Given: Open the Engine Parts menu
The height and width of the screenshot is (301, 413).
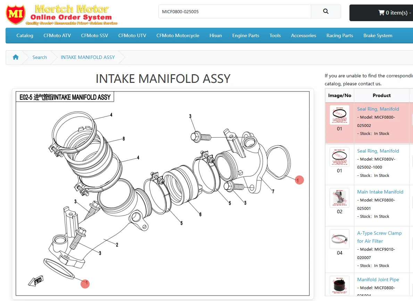Looking at the screenshot, I should (x=246, y=35).
